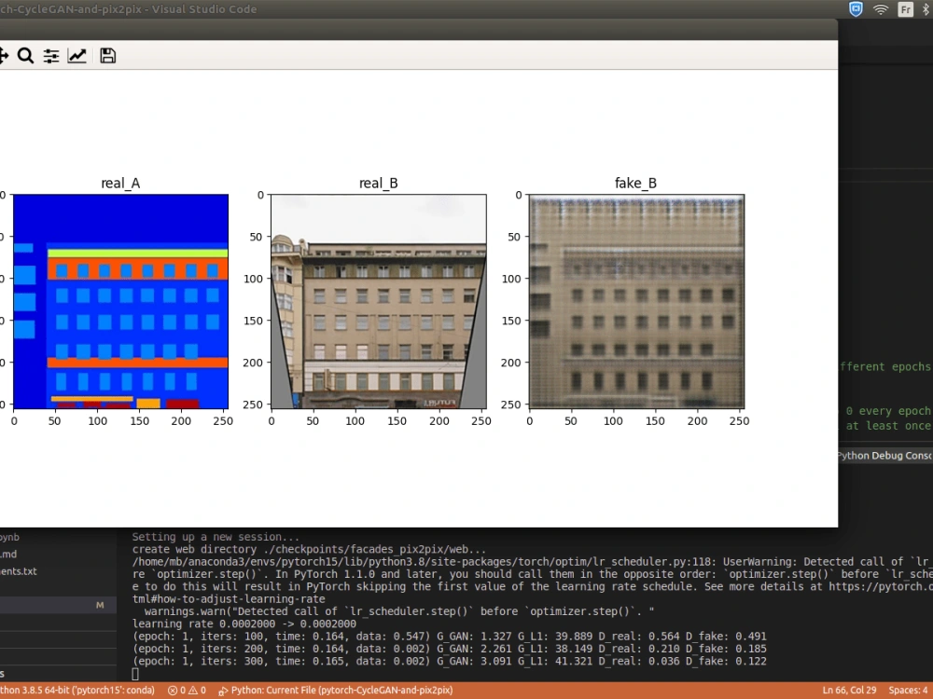Click the real_A plot title

[120, 183]
